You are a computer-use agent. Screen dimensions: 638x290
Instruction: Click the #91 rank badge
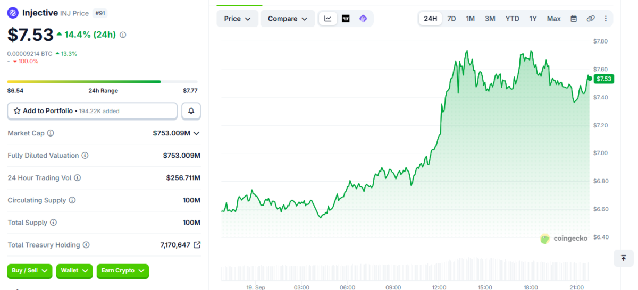(x=99, y=13)
